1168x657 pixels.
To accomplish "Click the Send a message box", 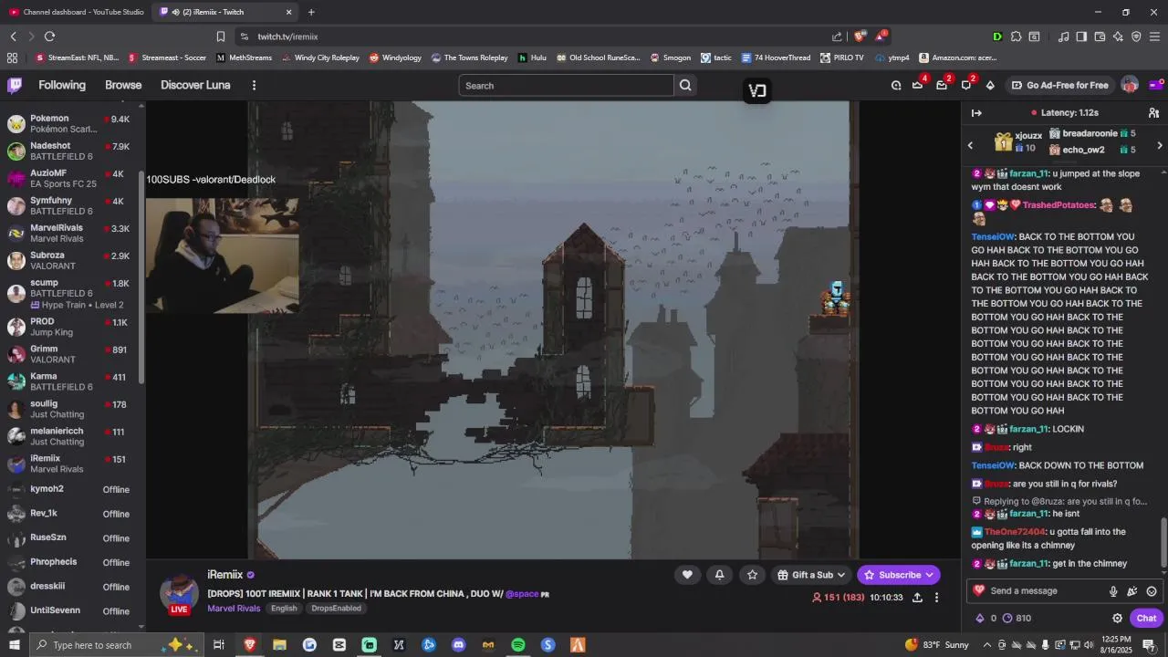I will pyautogui.click(x=1040, y=591).
